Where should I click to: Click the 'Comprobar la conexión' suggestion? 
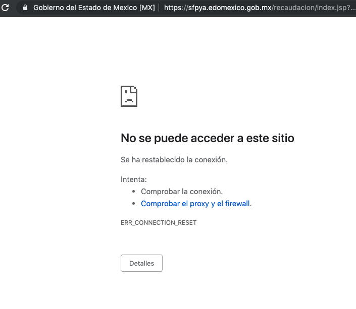coord(181,192)
